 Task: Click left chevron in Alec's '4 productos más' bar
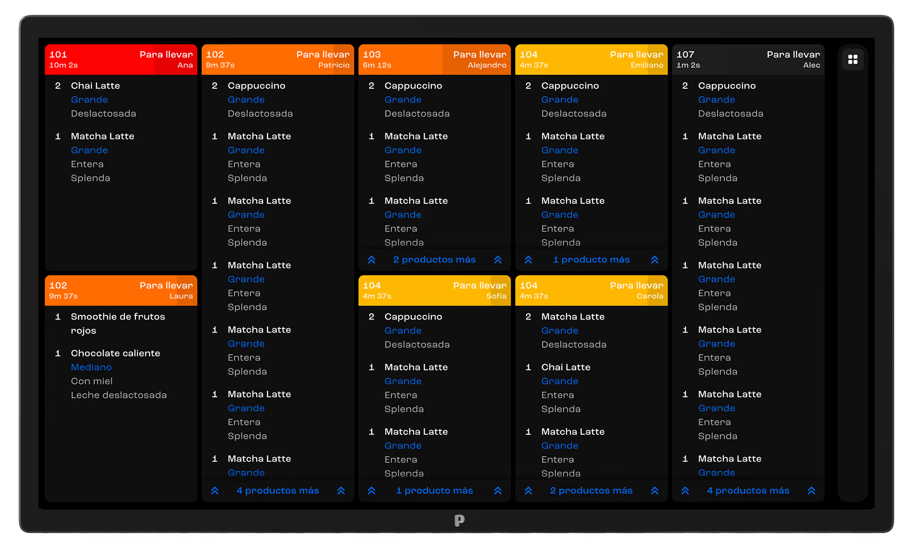(x=685, y=490)
